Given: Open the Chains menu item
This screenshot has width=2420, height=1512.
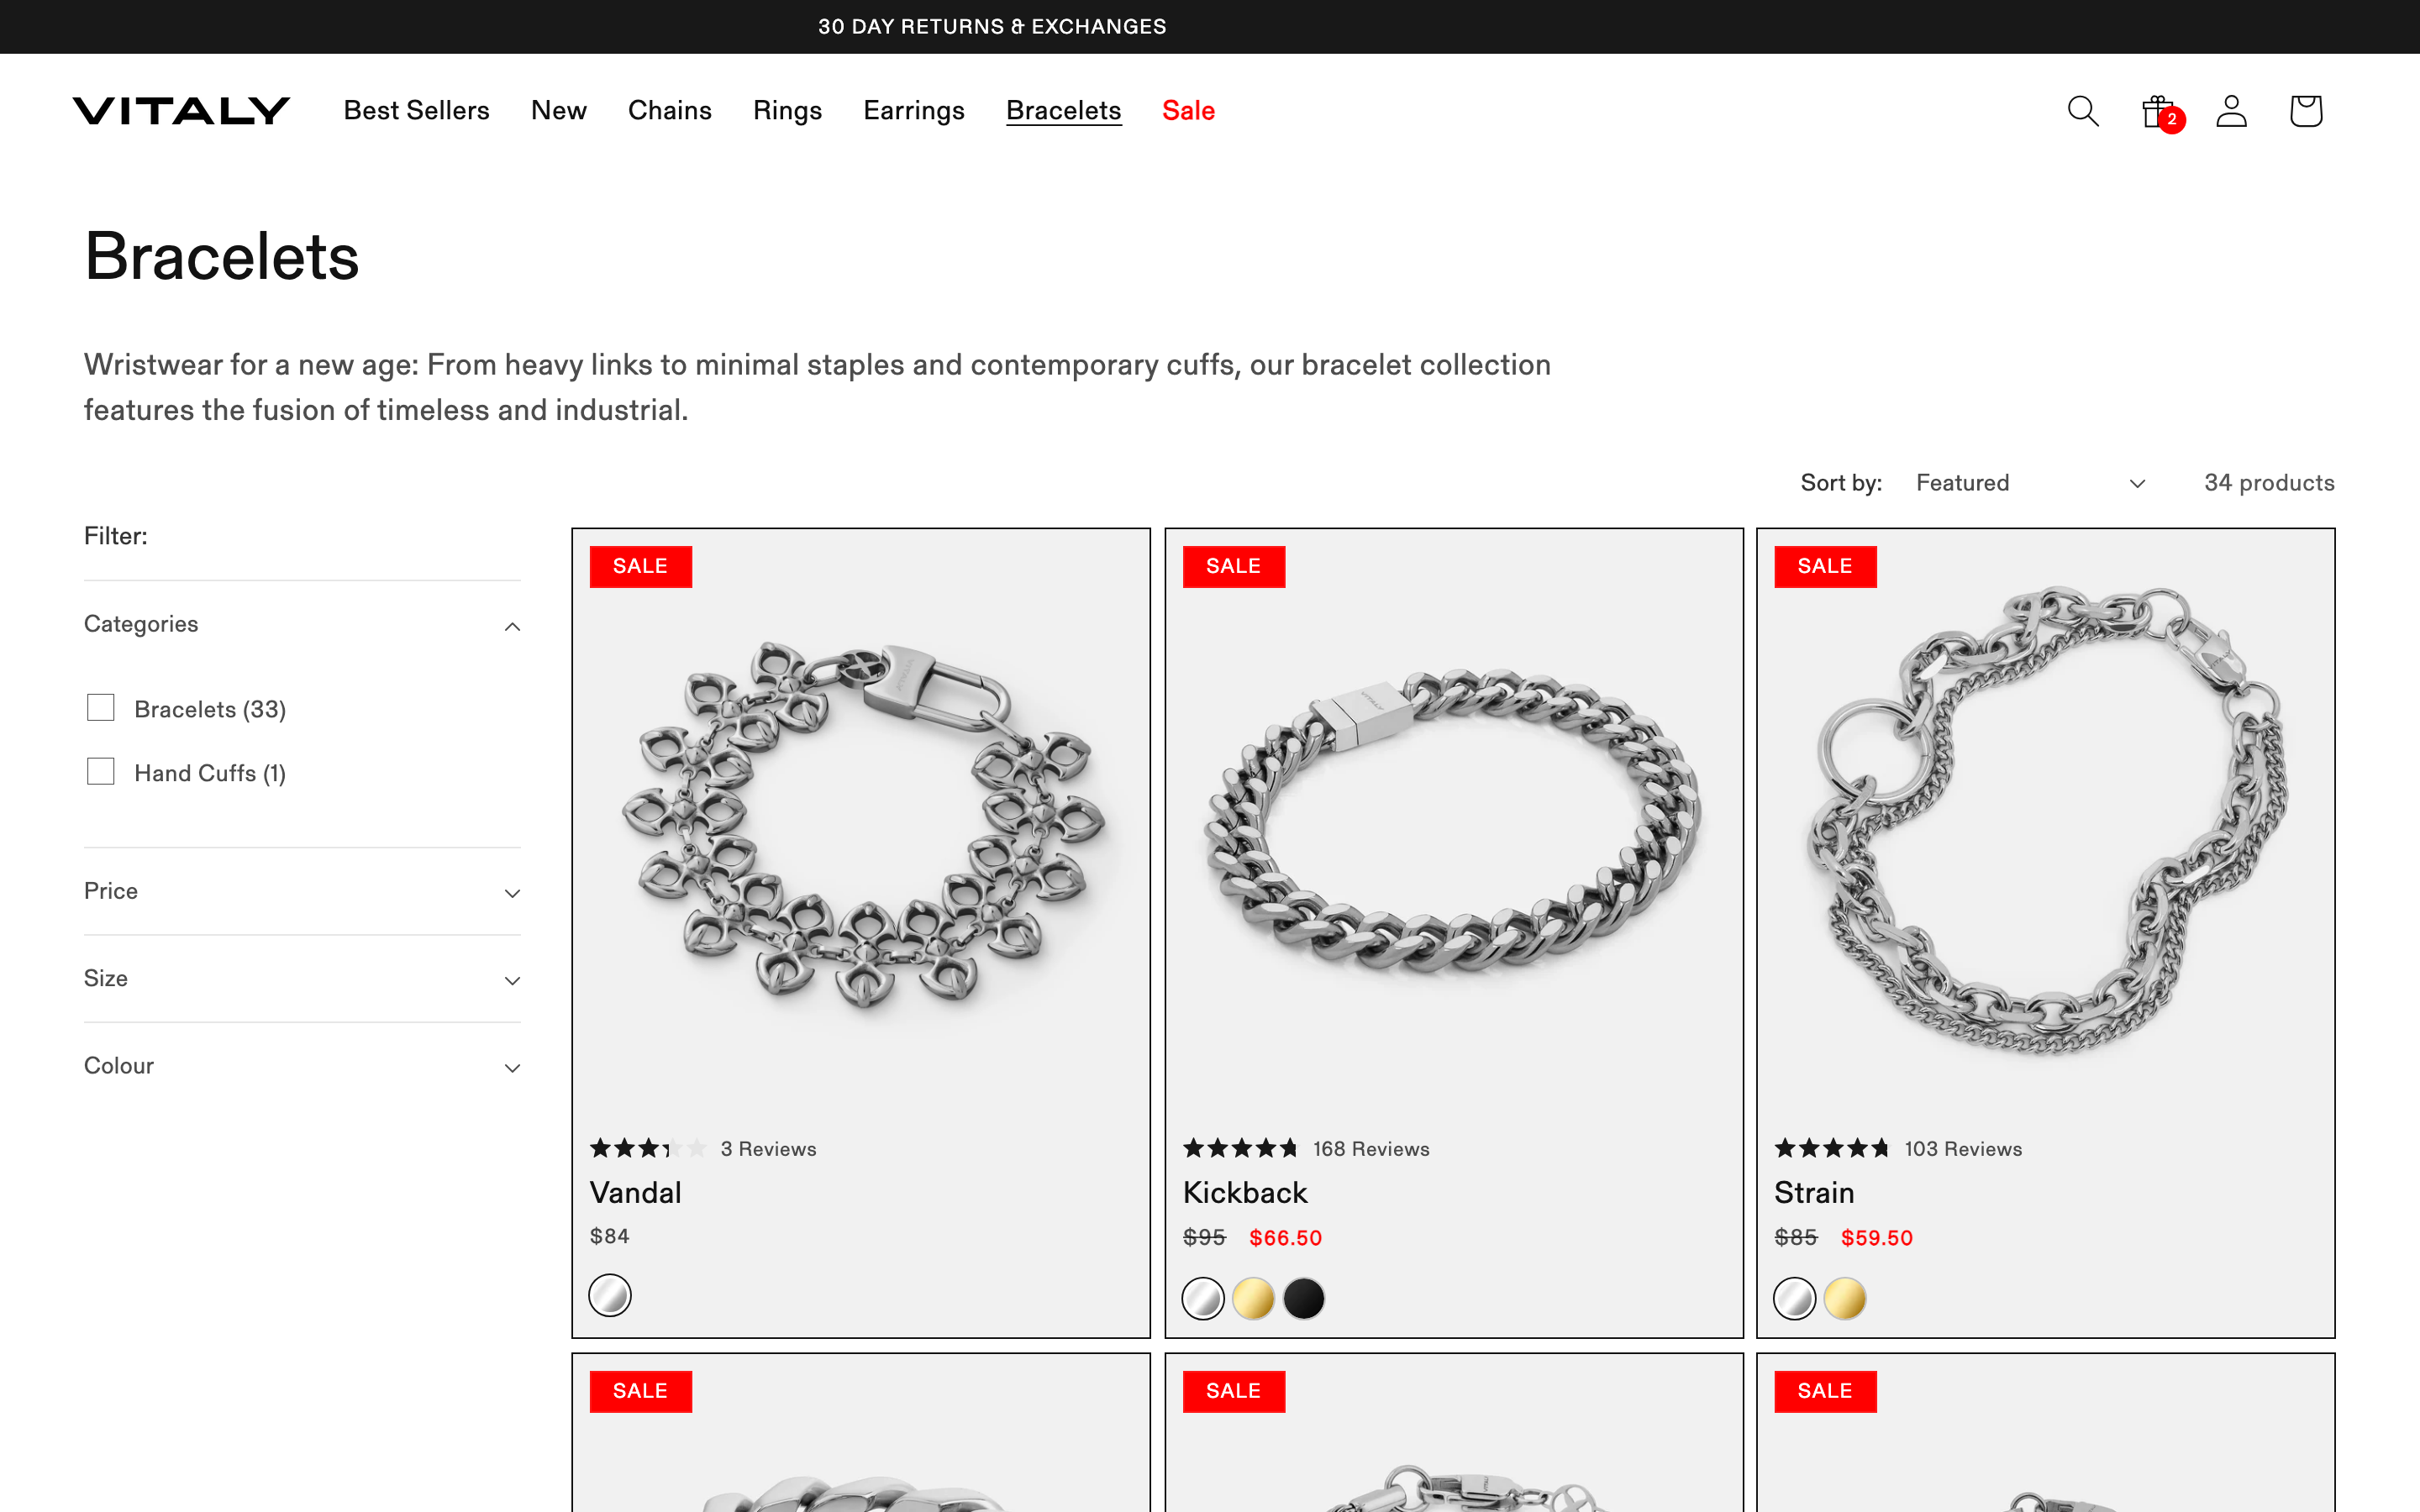Looking at the screenshot, I should click(670, 111).
